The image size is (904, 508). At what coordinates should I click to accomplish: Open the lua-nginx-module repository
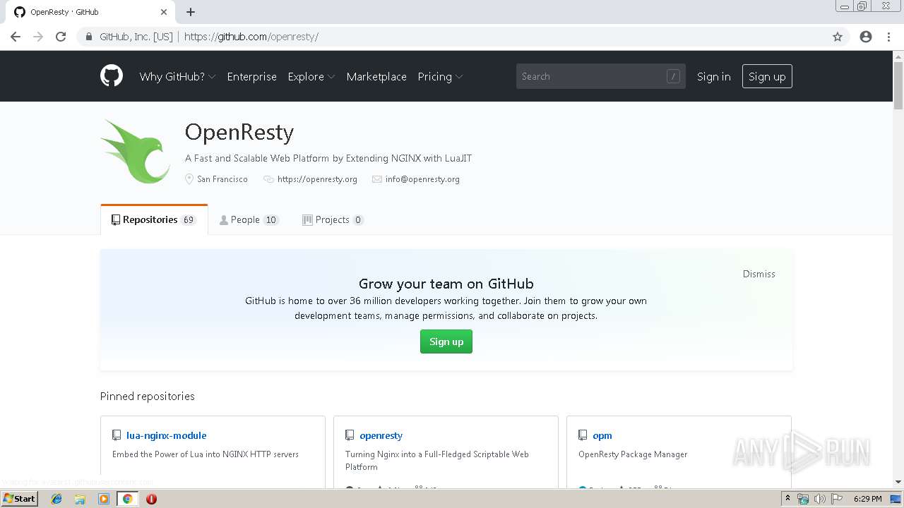pyautogui.click(x=167, y=435)
